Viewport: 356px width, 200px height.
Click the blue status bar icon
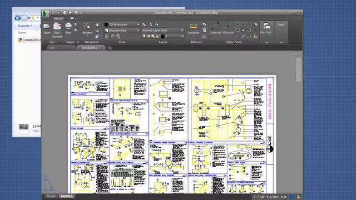pos(292,197)
